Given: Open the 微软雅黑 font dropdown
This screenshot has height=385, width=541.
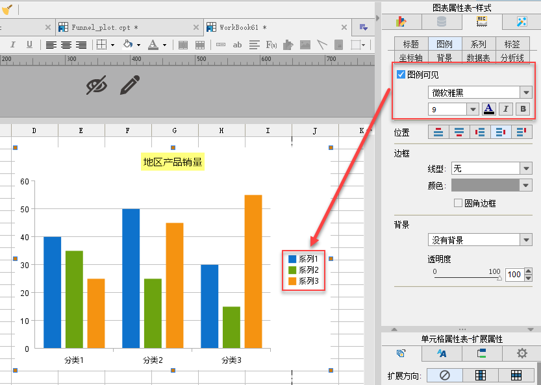Looking at the screenshot, I should point(480,92).
